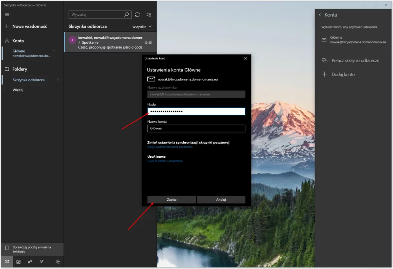Click the Hasło password field
The image size is (393, 269).
[x=196, y=111]
